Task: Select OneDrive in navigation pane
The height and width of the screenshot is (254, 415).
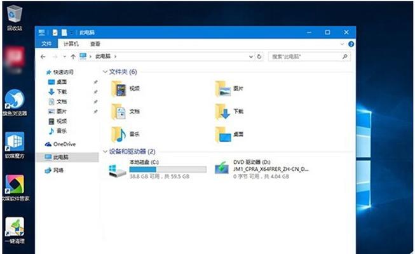Action: tap(60, 144)
